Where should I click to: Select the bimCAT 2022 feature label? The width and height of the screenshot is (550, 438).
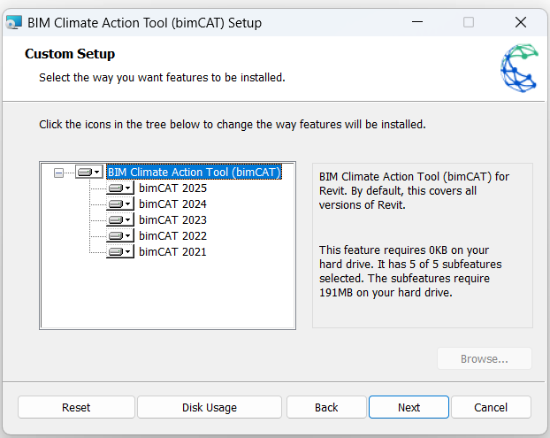(x=172, y=236)
